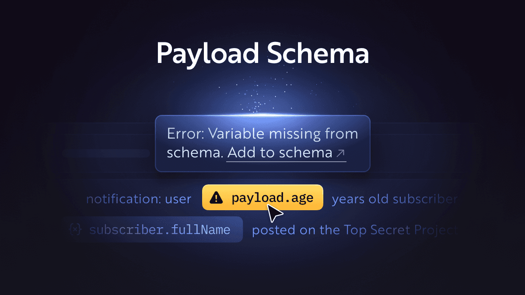Click the glowing top edge of error tooltip
525x295 pixels.
[x=262, y=115]
